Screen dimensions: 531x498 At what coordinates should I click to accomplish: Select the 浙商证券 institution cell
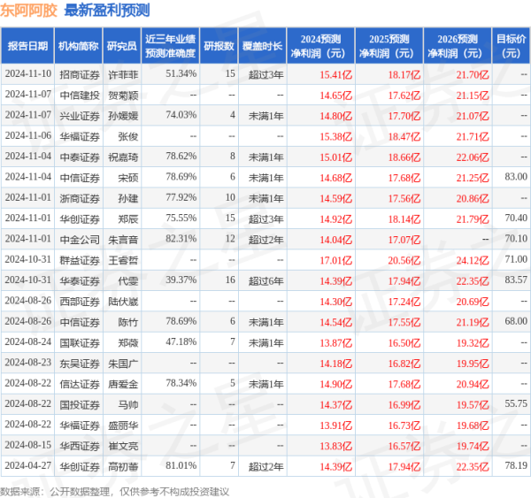coord(80,198)
